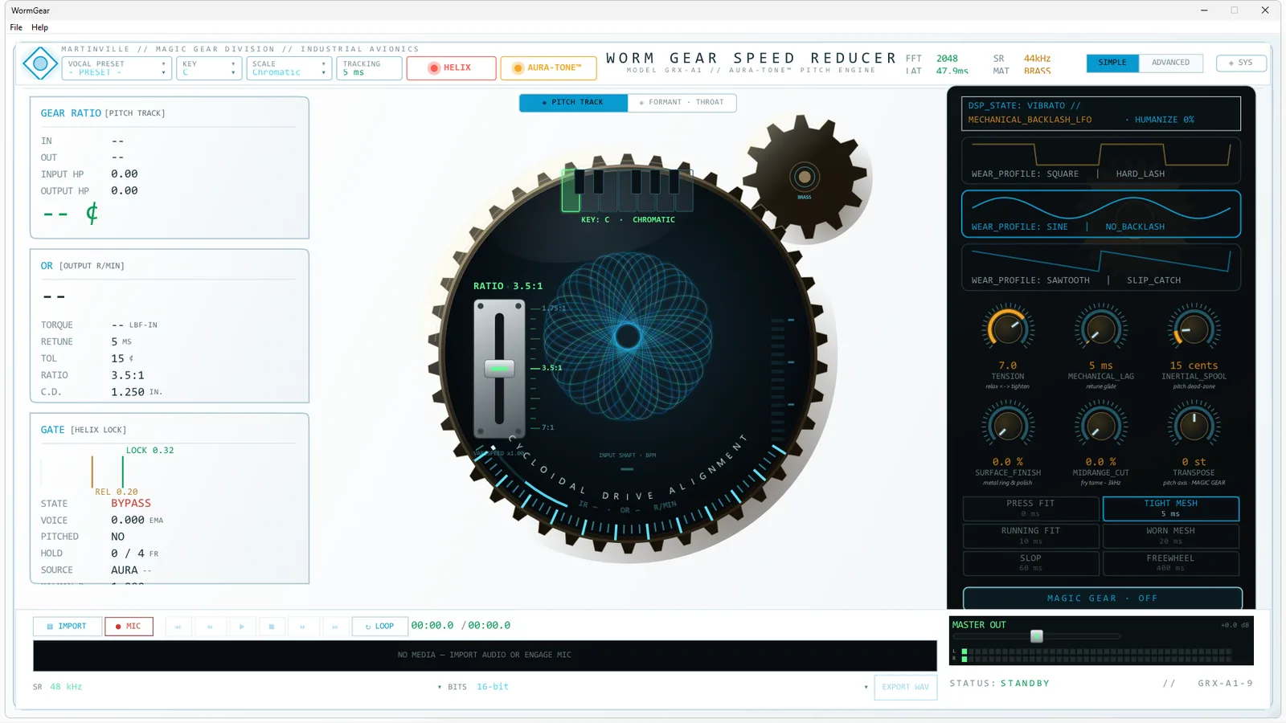
Task: Open the Help menu
Action: [40, 27]
